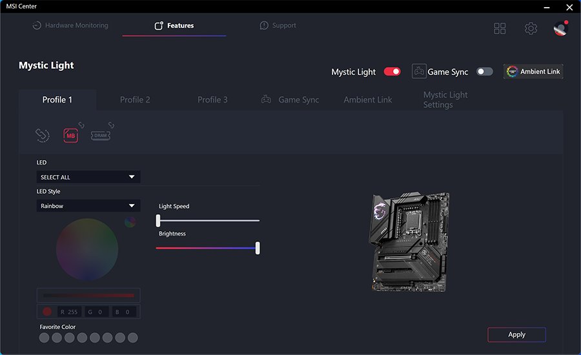Click the small multicolor circle icon
This screenshot has height=355, width=581.
pyautogui.click(x=130, y=222)
